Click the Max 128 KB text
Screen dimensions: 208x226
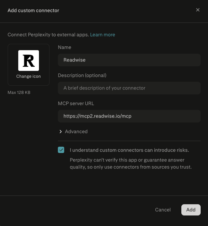tap(19, 93)
